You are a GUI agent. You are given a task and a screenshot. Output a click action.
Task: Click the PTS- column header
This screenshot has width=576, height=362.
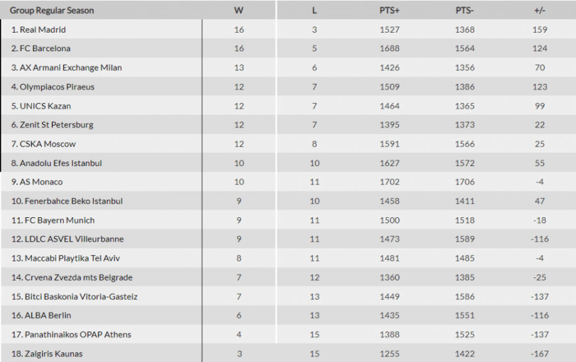(465, 10)
